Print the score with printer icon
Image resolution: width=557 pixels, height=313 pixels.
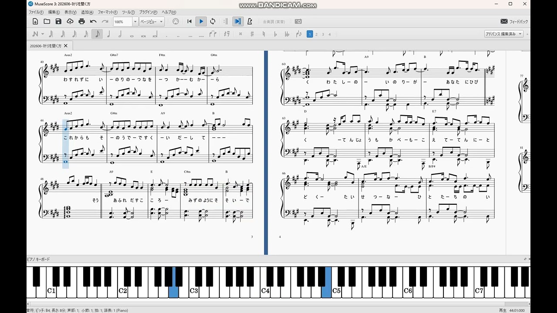(x=82, y=21)
